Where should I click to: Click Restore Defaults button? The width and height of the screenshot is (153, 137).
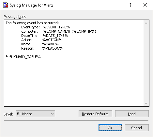(95, 114)
